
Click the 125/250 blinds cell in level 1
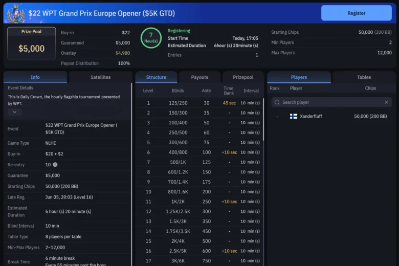[x=178, y=103]
